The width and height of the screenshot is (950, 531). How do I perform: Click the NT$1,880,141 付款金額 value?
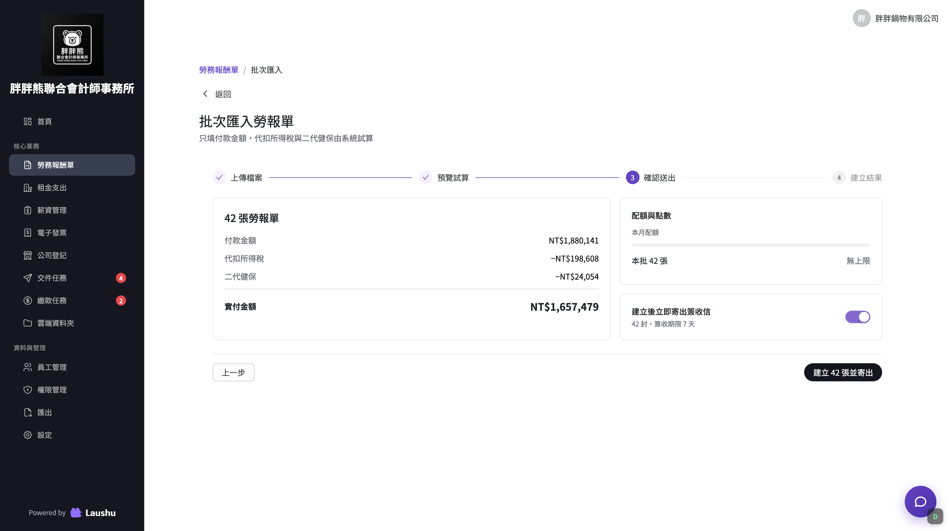pos(573,241)
